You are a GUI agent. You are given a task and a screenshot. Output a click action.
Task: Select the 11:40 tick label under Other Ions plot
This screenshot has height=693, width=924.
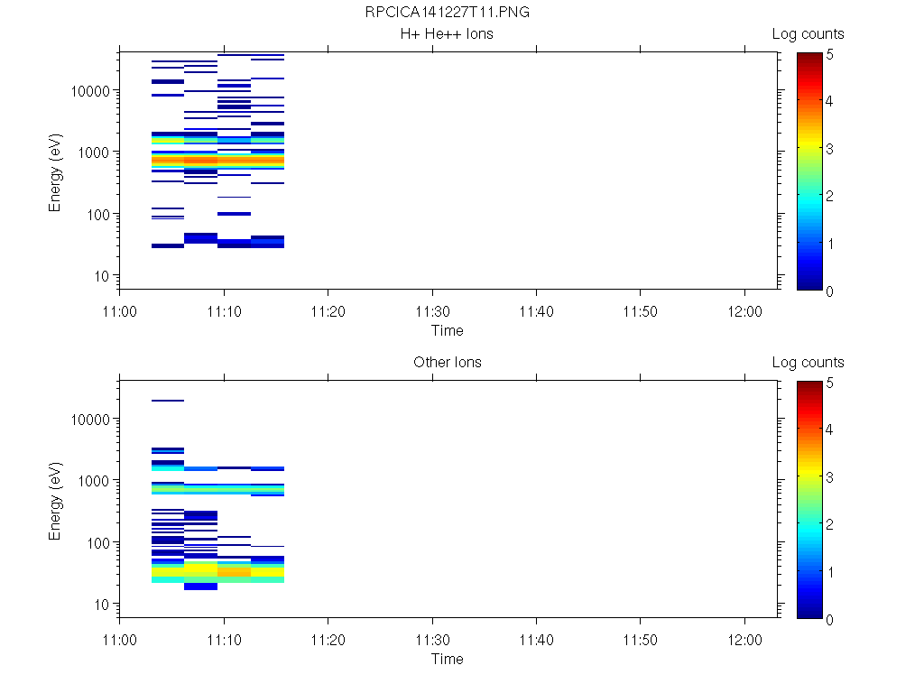pos(536,640)
